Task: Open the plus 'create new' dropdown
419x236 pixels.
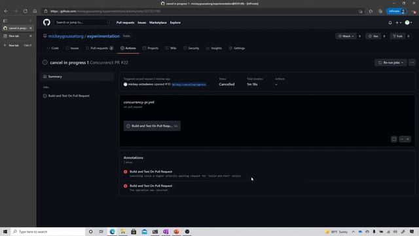Action: (399, 23)
